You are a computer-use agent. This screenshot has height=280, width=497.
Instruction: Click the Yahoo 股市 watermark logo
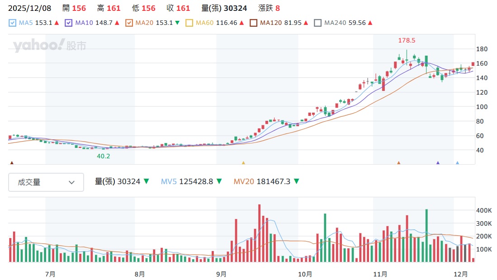(x=49, y=46)
